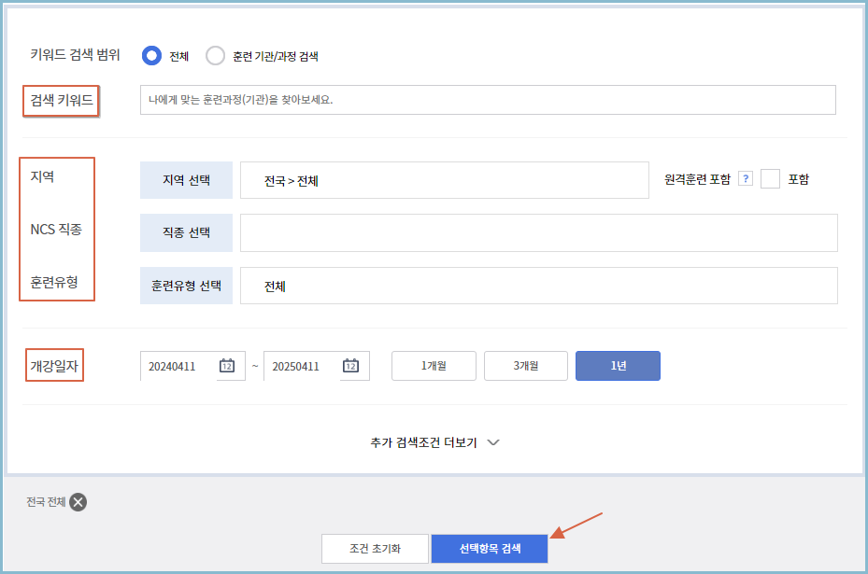Viewport: 868px width, 574px height.
Task: Open the 훈련유형 선택 training type selector
Action: tap(186, 285)
